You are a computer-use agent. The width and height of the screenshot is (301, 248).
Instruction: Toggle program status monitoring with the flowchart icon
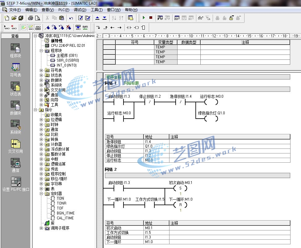[x=160, y=18]
